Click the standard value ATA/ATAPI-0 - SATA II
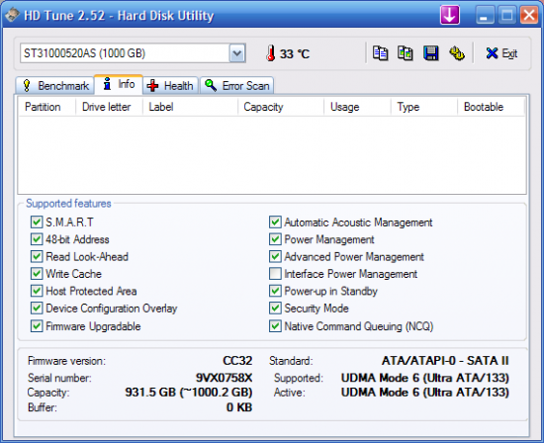This screenshot has width=544, height=443. (x=445, y=361)
